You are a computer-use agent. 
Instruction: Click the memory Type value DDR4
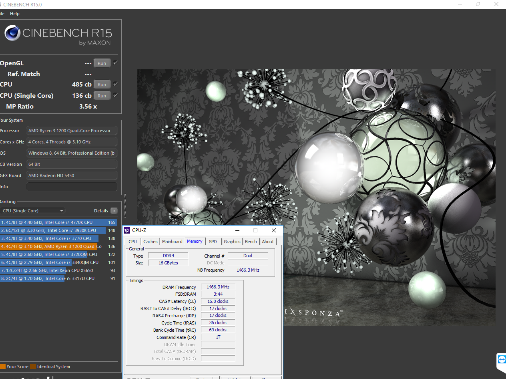pos(169,256)
